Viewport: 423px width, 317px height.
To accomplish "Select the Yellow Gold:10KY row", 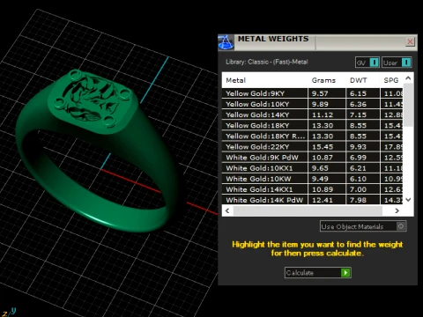I will (x=312, y=104).
